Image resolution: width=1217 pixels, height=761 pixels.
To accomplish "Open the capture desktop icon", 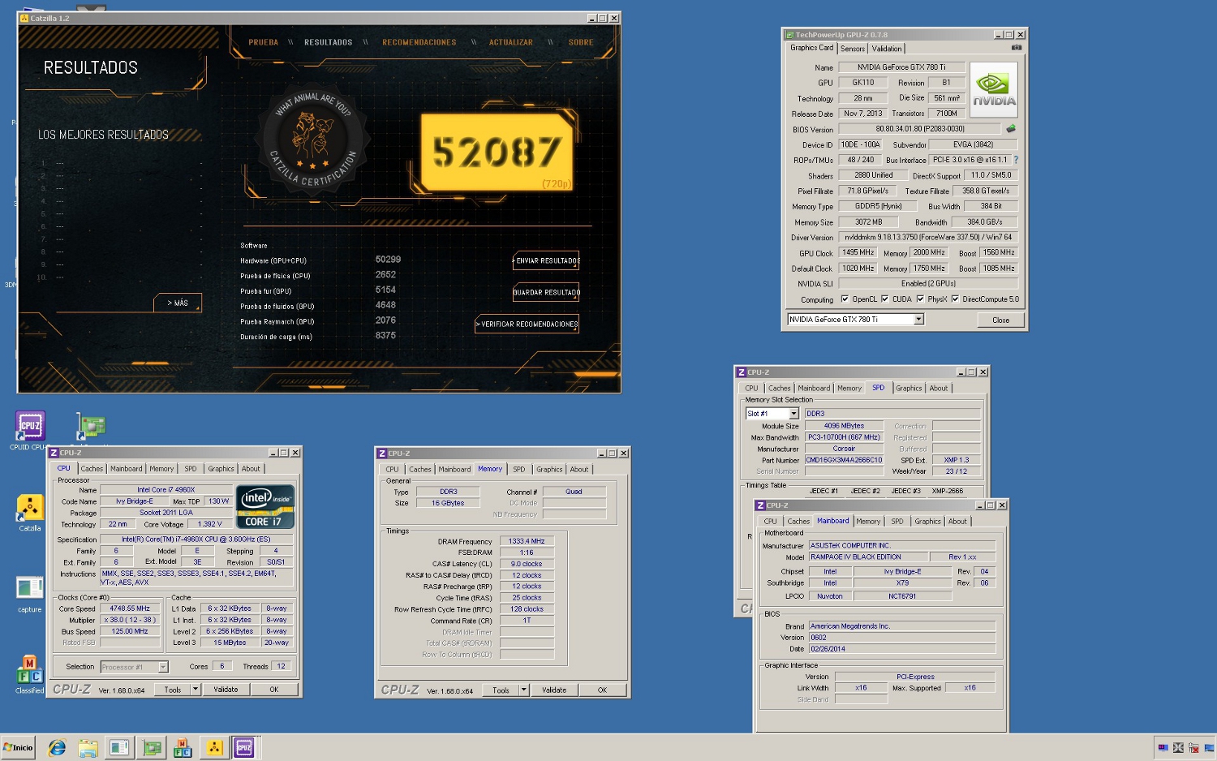I will pyautogui.click(x=30, y=590).
